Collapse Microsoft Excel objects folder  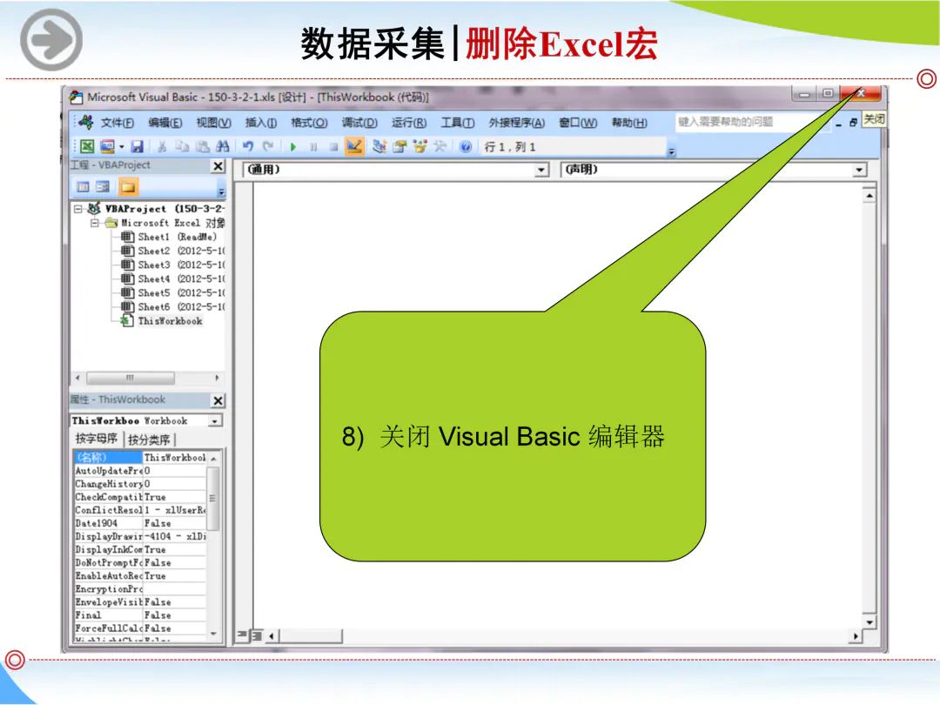pos(95,223)
